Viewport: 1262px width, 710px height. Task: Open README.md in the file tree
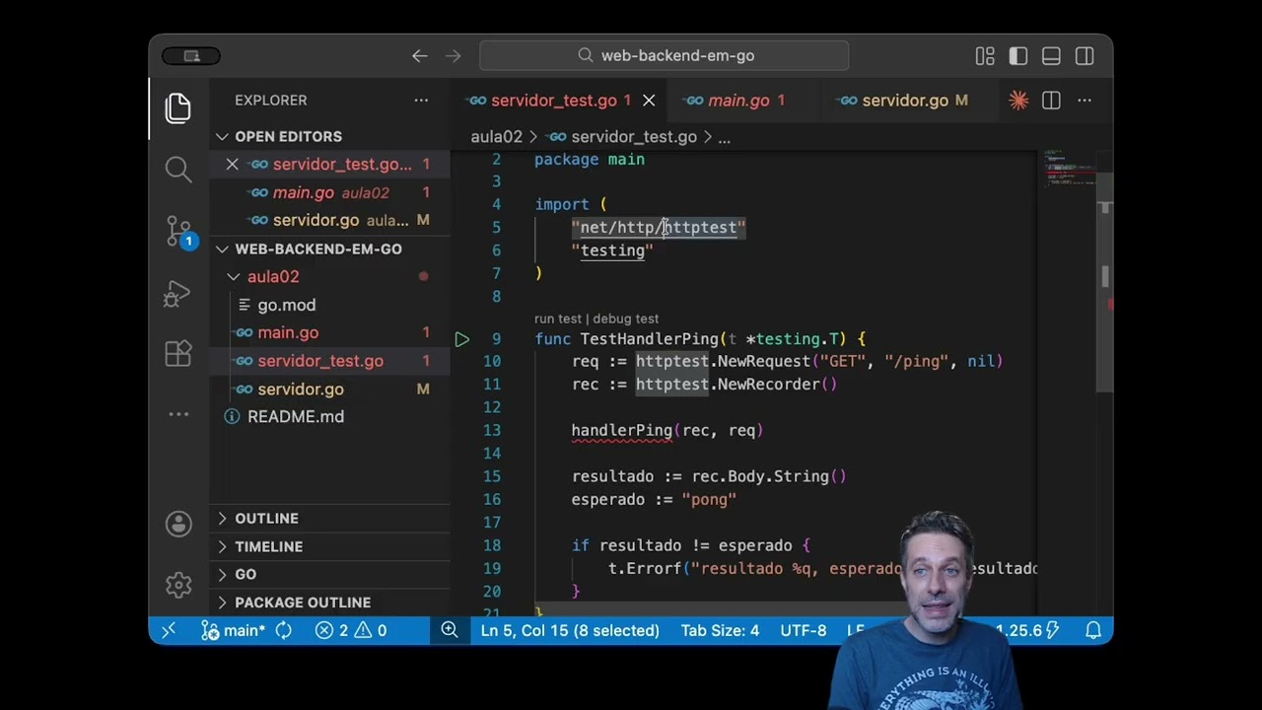[330, 416]
